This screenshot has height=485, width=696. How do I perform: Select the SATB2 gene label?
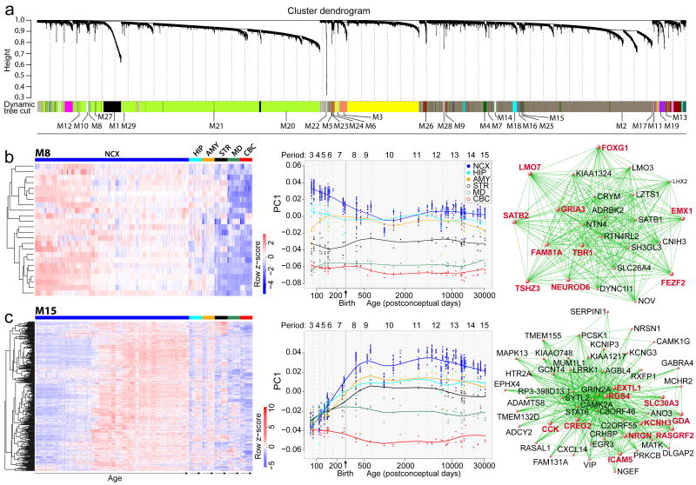[x=516, y=216]
